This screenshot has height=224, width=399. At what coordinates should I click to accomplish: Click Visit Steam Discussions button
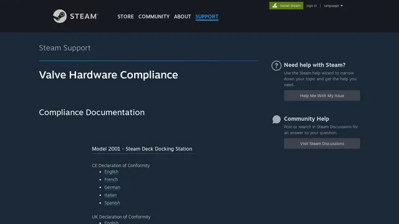322,144
